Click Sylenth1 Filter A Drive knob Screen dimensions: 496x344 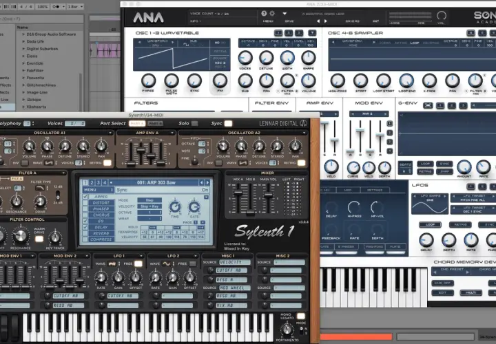(x=40, y=201)
